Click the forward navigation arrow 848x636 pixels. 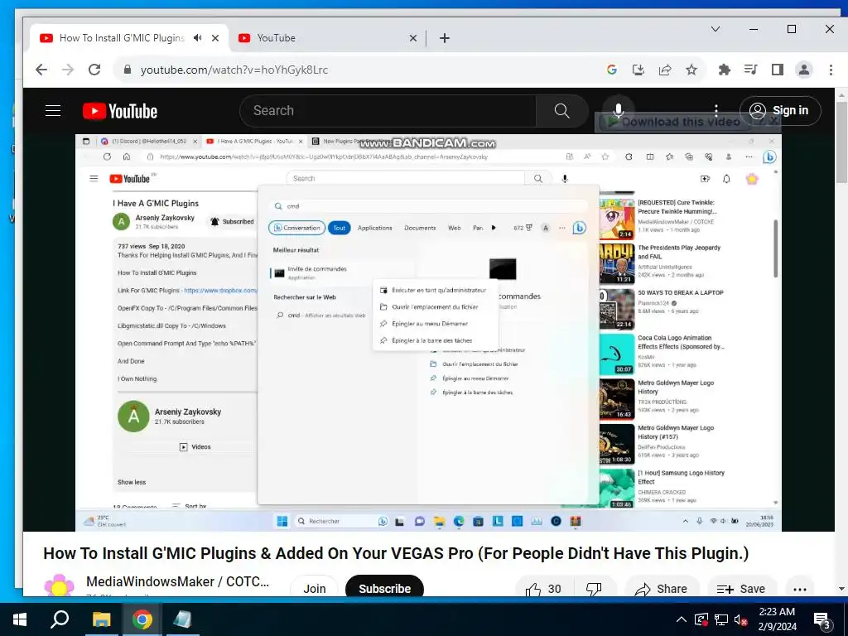tap(68, 70)
